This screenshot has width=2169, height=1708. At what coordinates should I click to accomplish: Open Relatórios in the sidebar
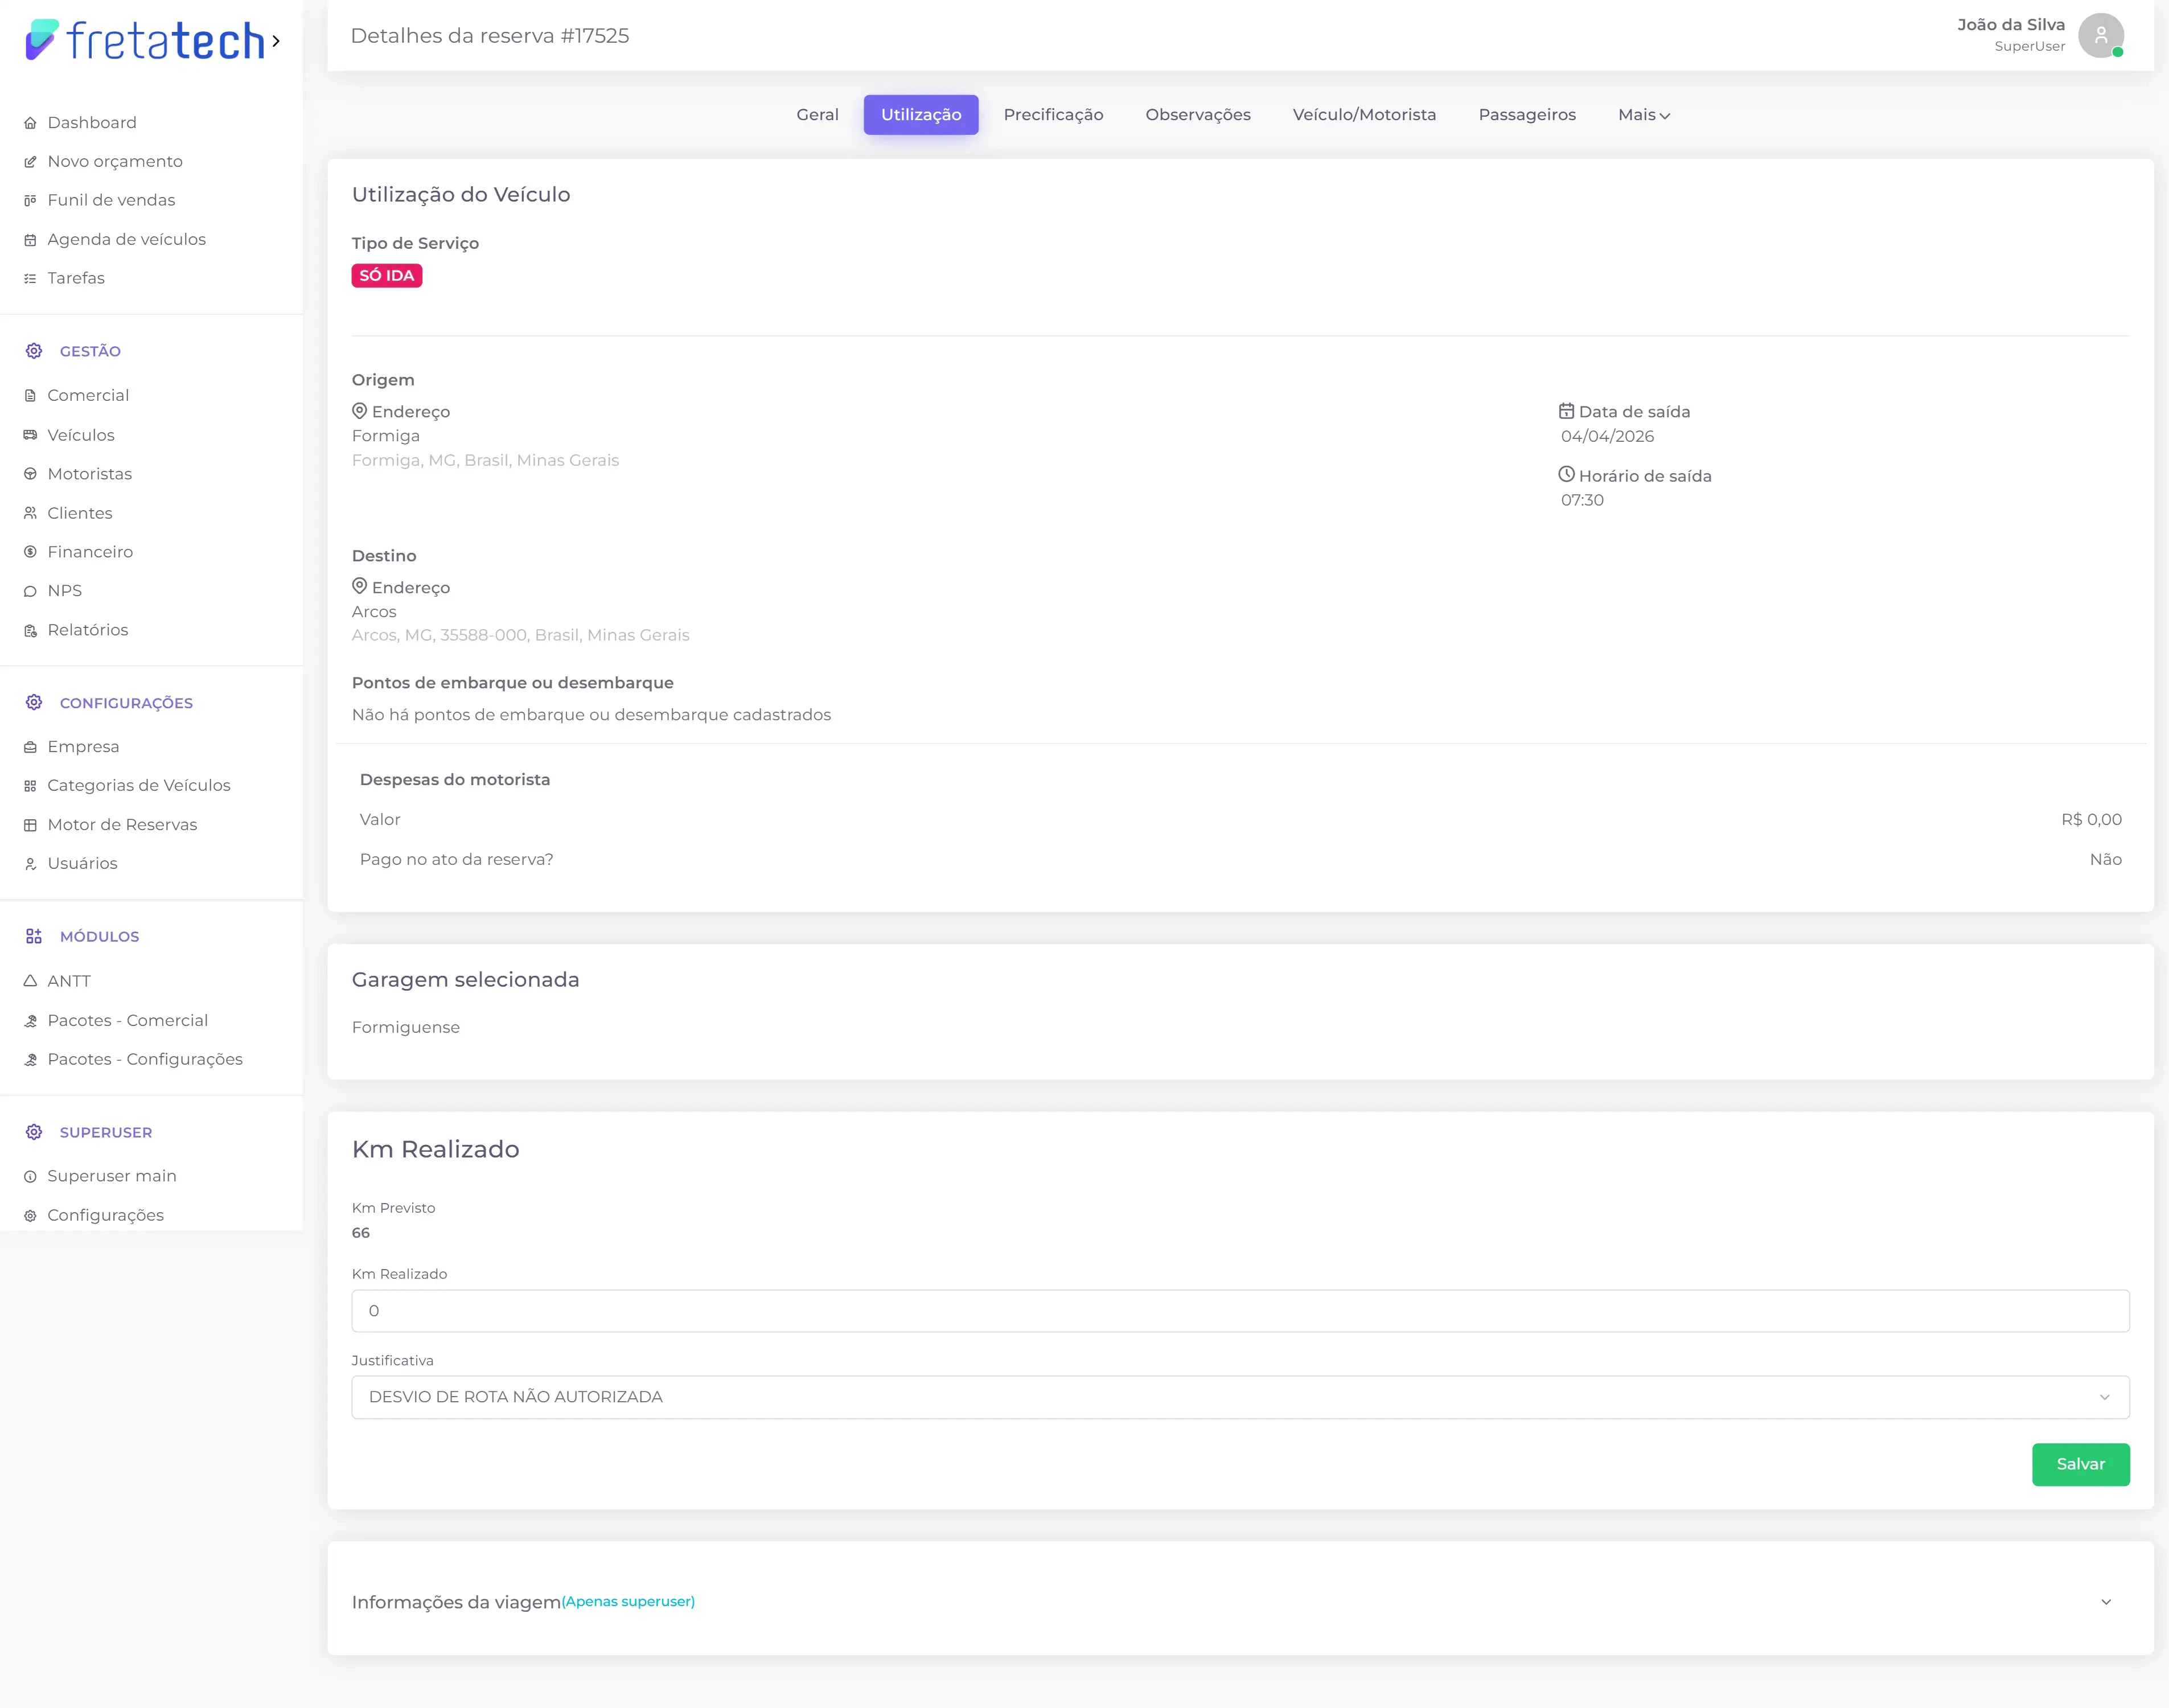(x=88, y=630)
